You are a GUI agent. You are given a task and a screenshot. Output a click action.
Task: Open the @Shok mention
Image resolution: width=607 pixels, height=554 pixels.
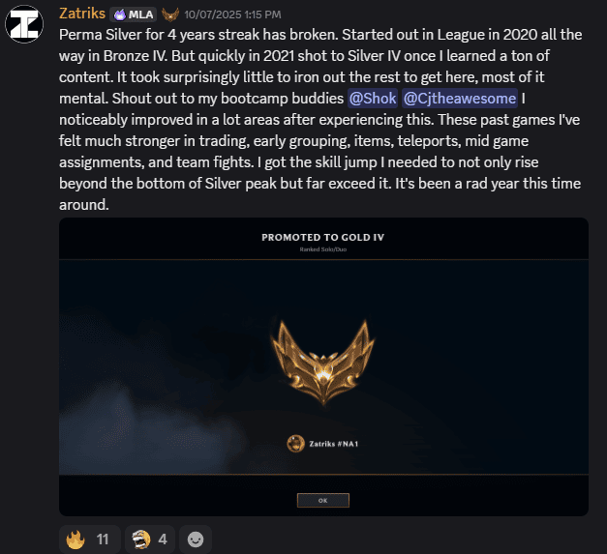(373, 99)
